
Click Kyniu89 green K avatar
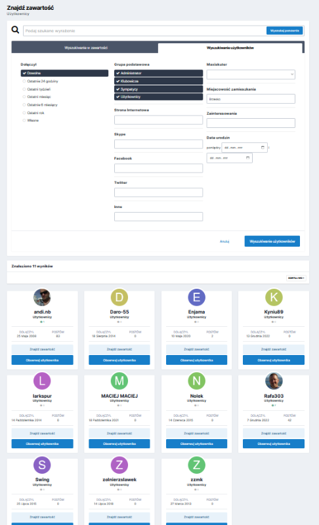(274, 297)
